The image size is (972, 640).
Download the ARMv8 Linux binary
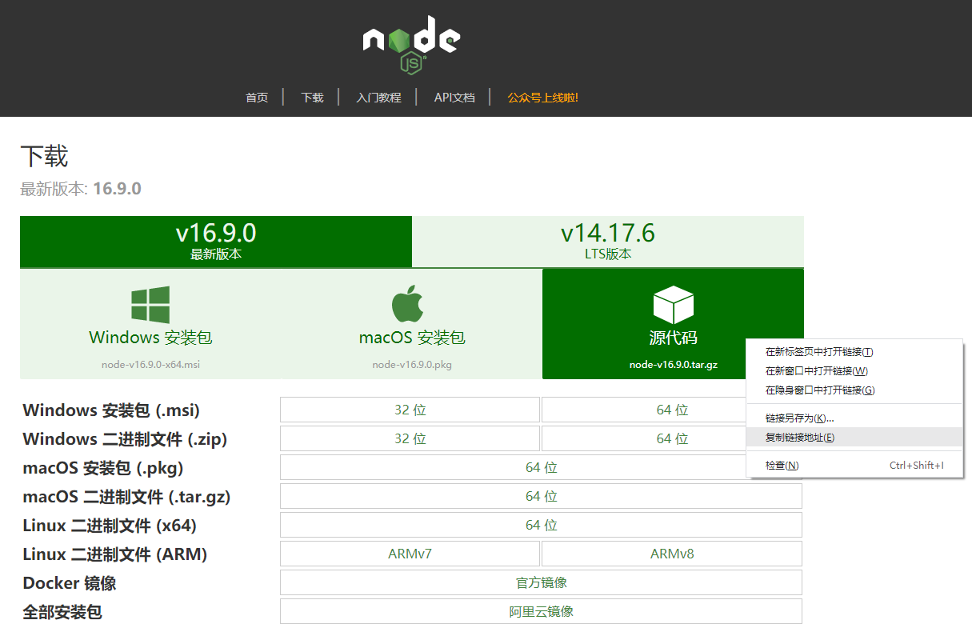tap(672, 554)
